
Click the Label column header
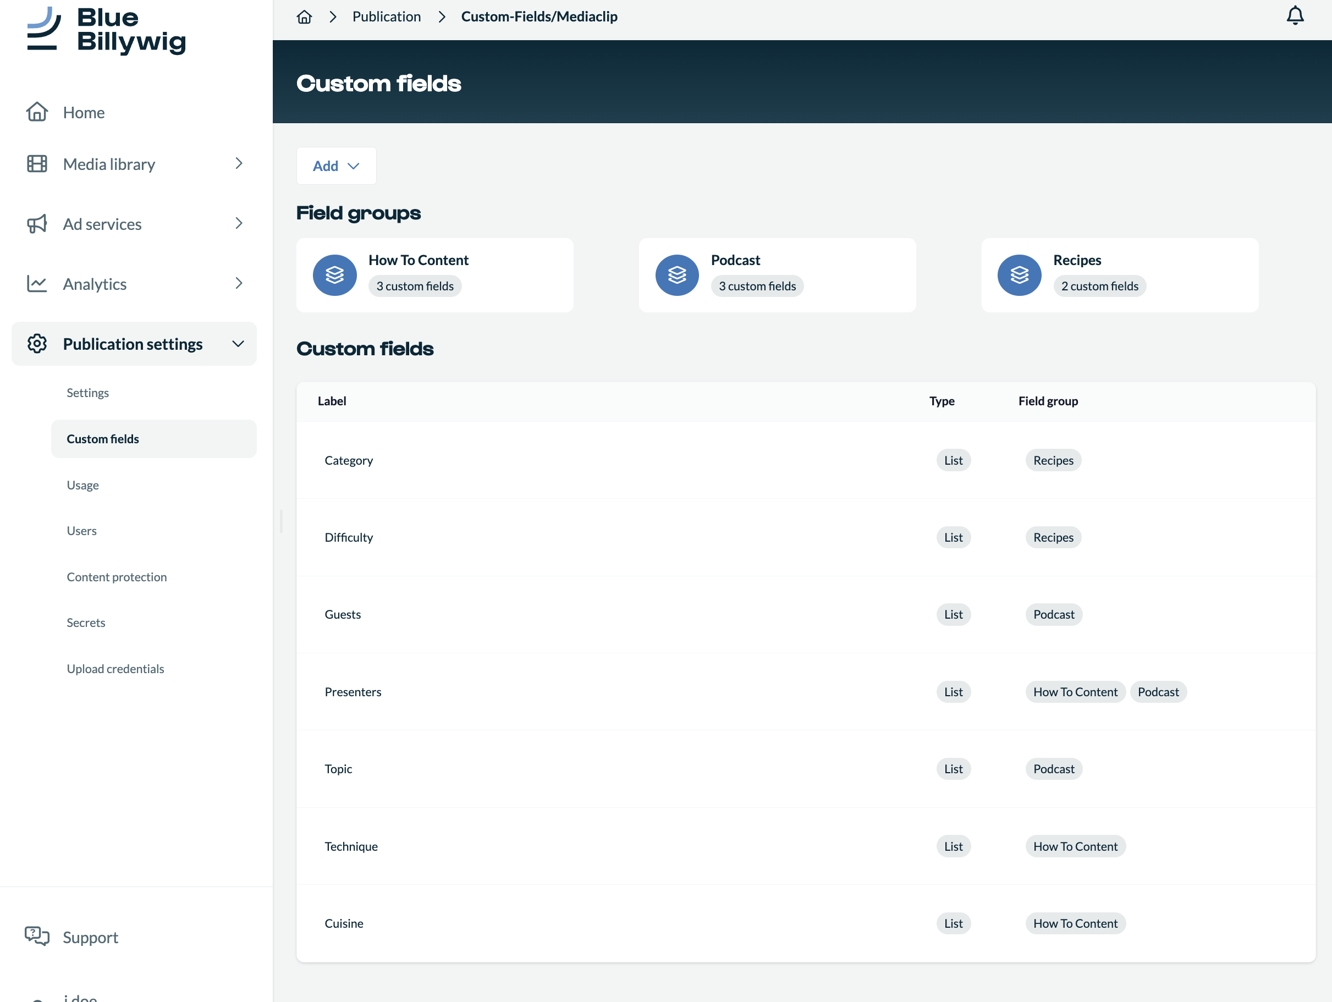click(x=332, y=401)
